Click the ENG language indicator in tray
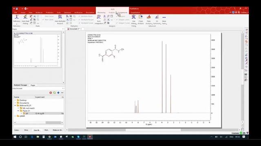 tap(231, 137)
